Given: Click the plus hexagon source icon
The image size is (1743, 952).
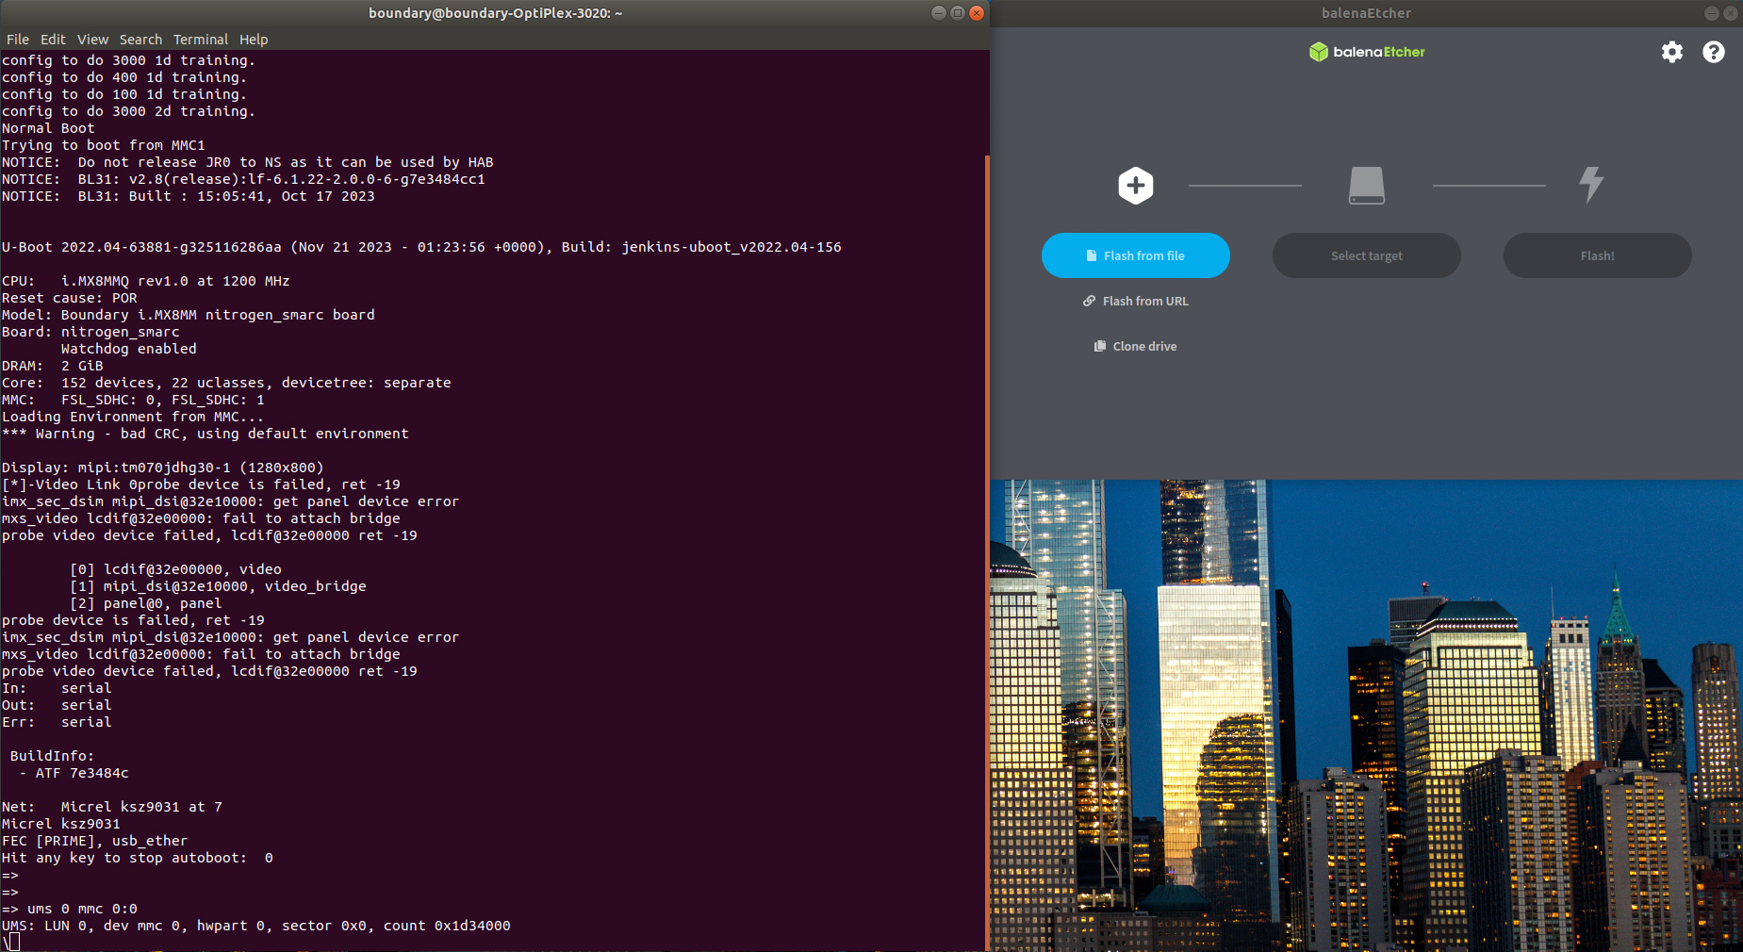Looking at the screenshot, I should tap(1135, 186).
